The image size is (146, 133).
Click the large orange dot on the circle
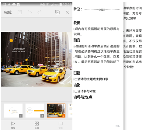[11, 40]
